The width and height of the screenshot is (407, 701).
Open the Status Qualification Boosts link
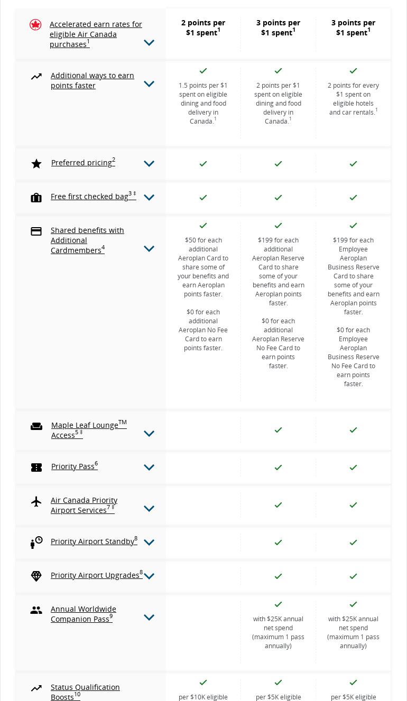click(85, 692)
